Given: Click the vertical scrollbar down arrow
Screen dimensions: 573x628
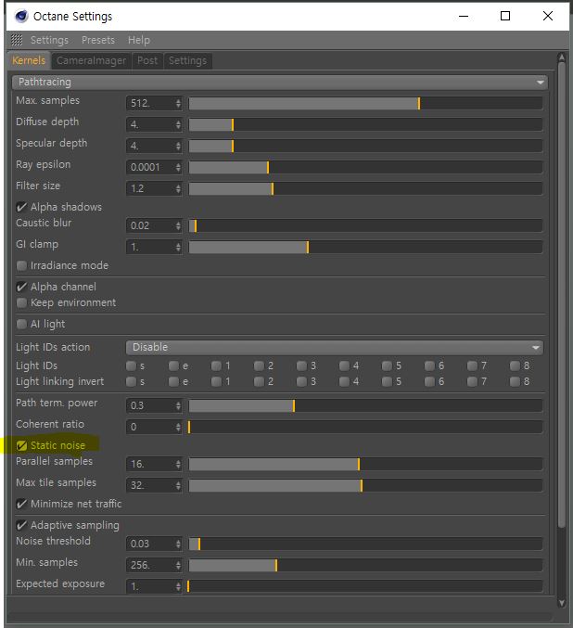Looking at the screenshot, I should tap(562, 603).
